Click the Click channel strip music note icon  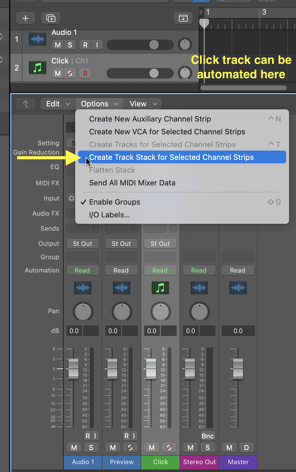click(160, 288)
